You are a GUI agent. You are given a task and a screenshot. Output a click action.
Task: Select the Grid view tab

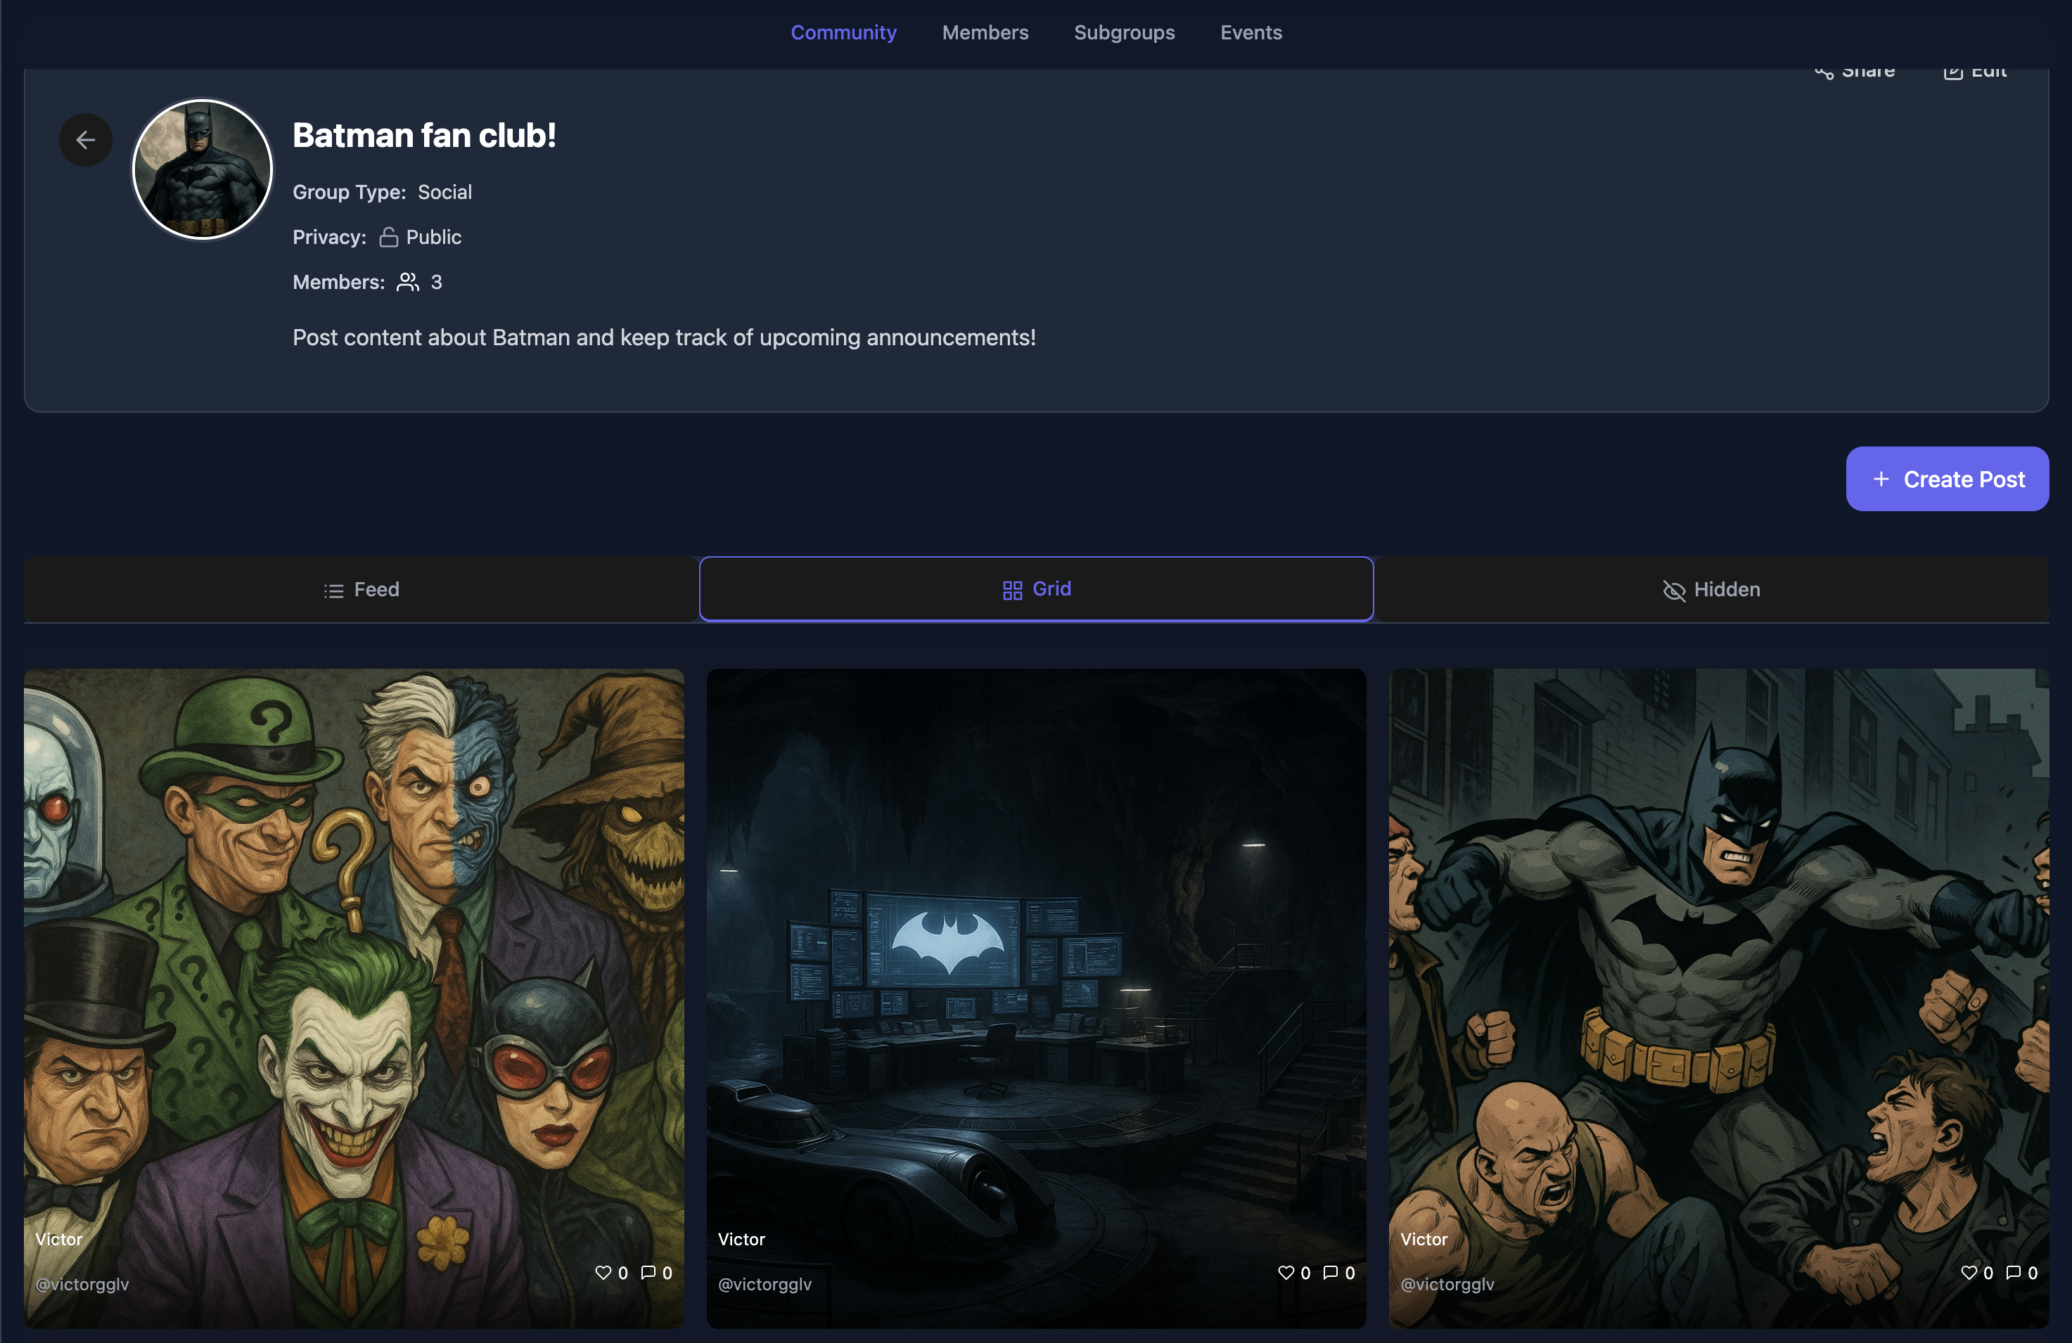click(1036, 589)
